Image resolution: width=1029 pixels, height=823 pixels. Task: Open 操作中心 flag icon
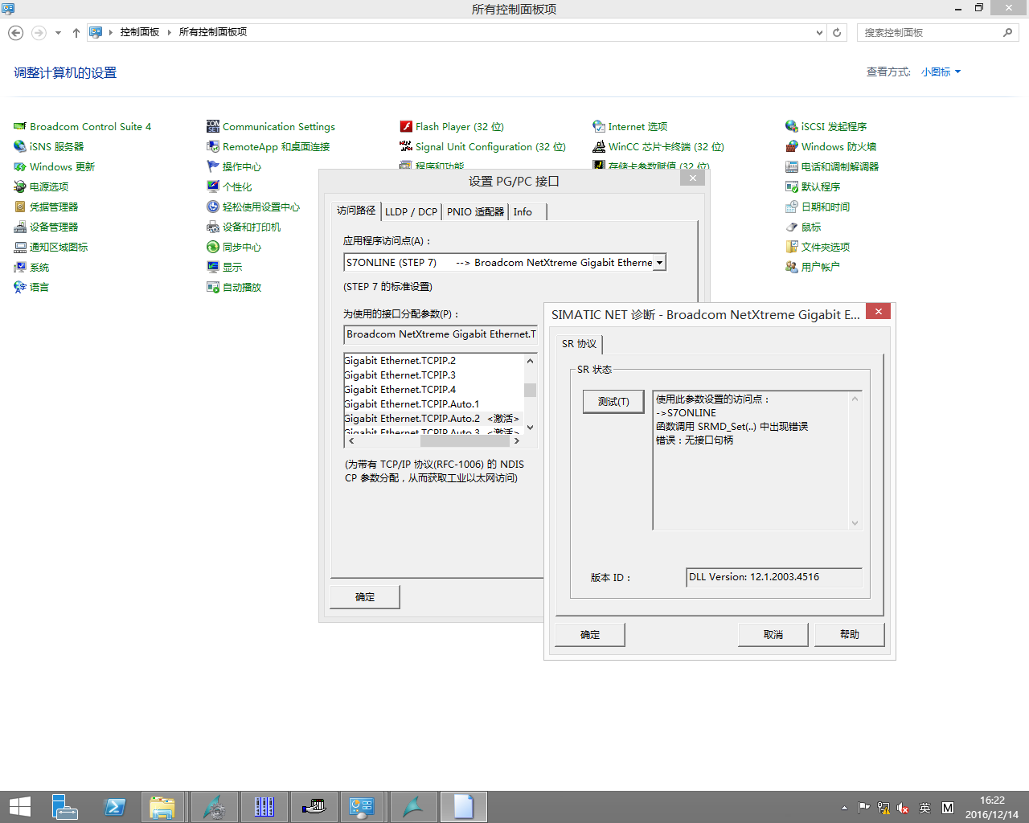(x=213, y=167)
